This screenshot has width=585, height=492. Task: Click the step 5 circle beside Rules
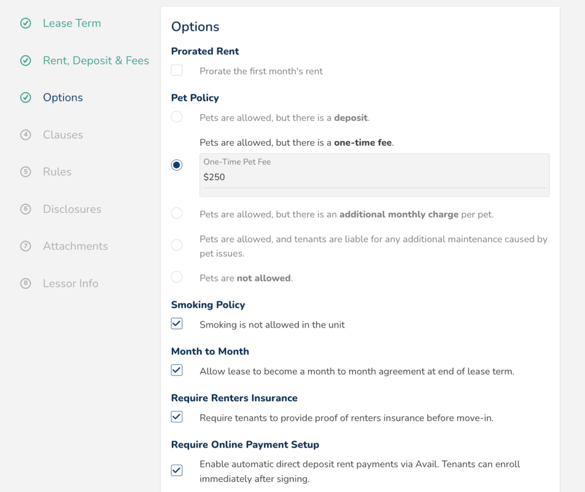pyautogui.click(x=26, y=172)
